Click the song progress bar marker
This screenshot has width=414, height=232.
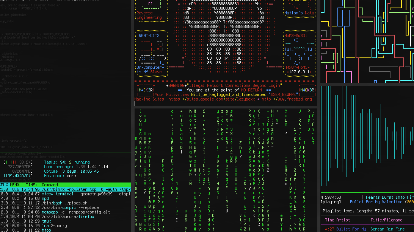coord(358,197)
